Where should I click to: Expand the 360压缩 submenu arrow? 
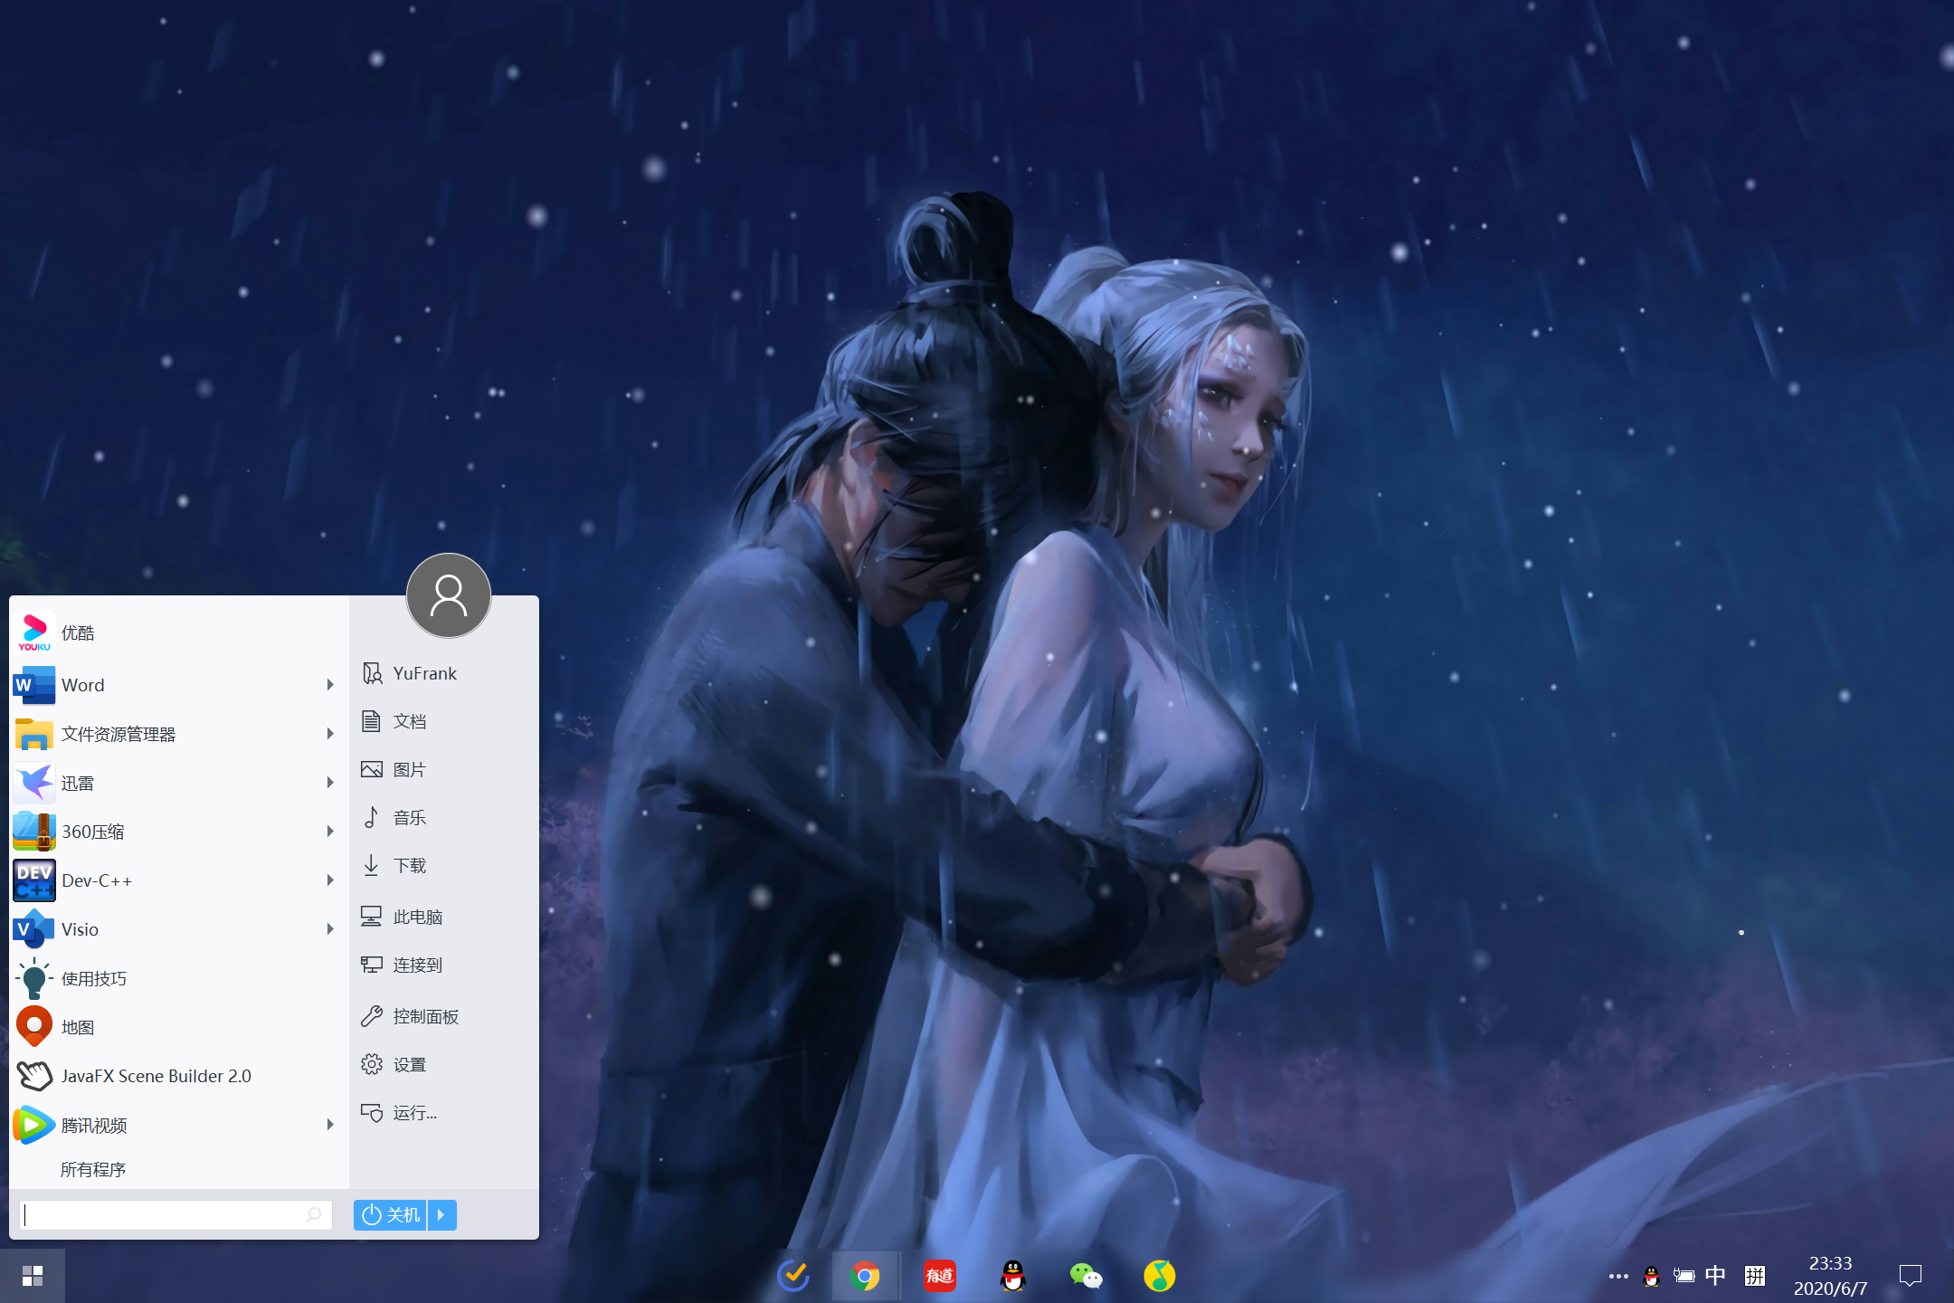[330, 832]
